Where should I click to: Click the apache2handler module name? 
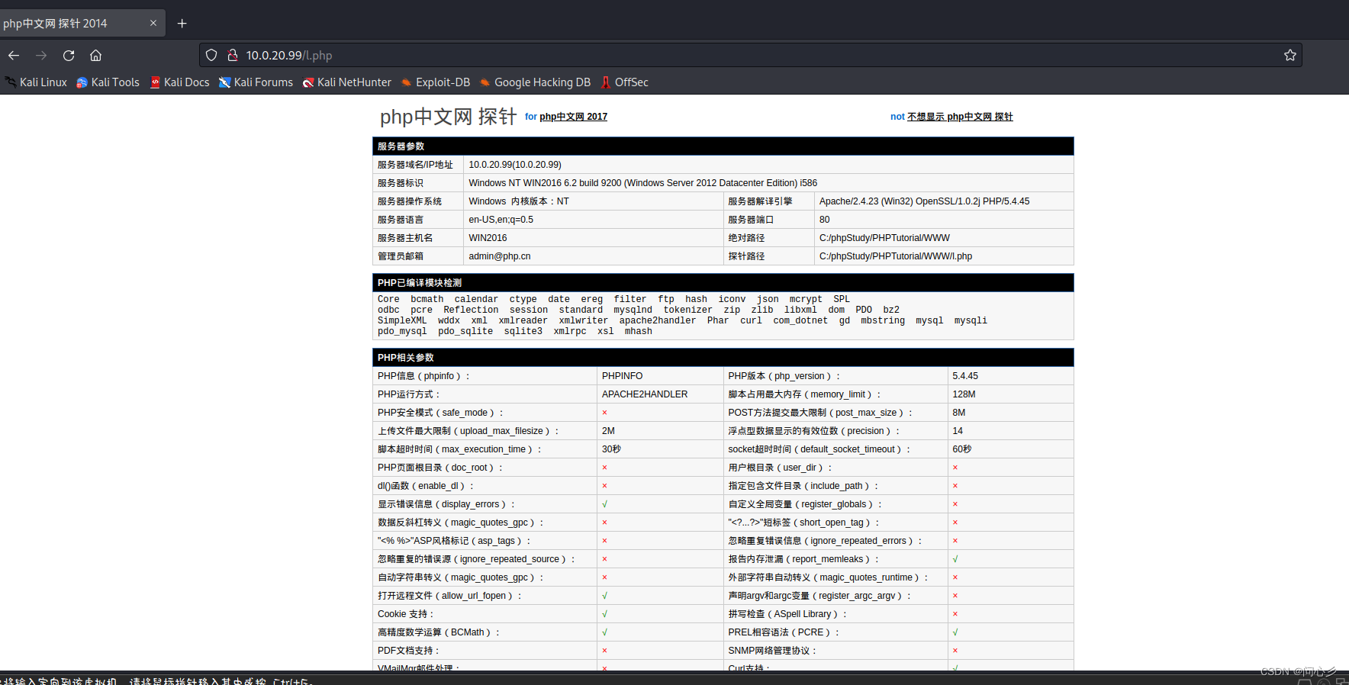pos(658,320)
